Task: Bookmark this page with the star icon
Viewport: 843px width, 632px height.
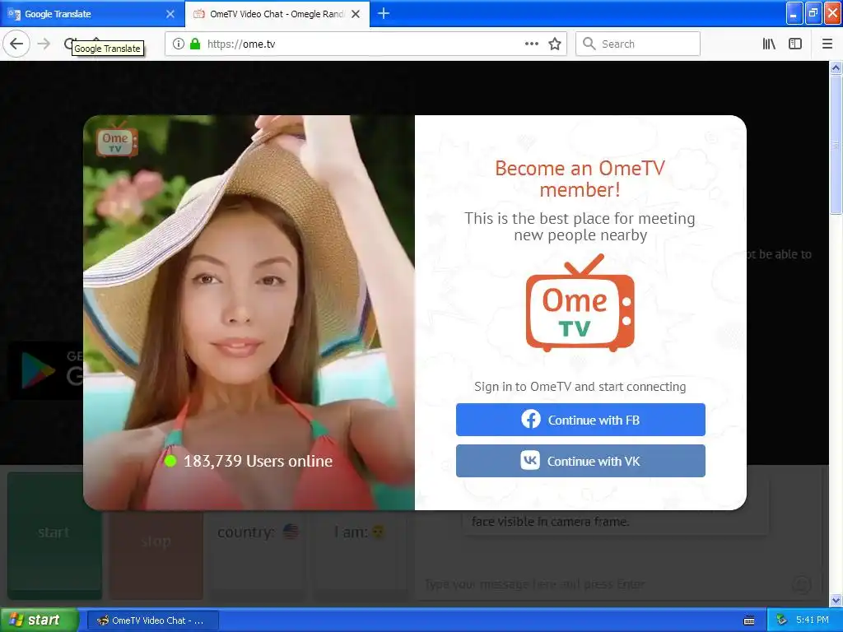Action: [x=554, y=44]
